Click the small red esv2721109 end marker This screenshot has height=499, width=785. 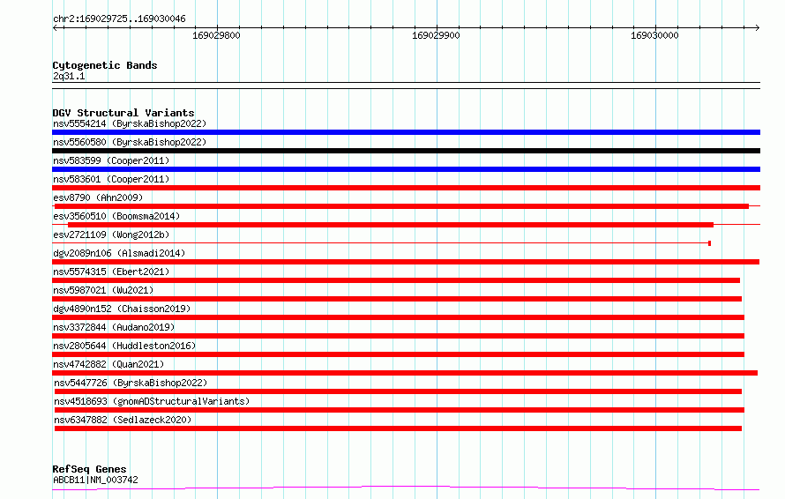tap(709, 243)
